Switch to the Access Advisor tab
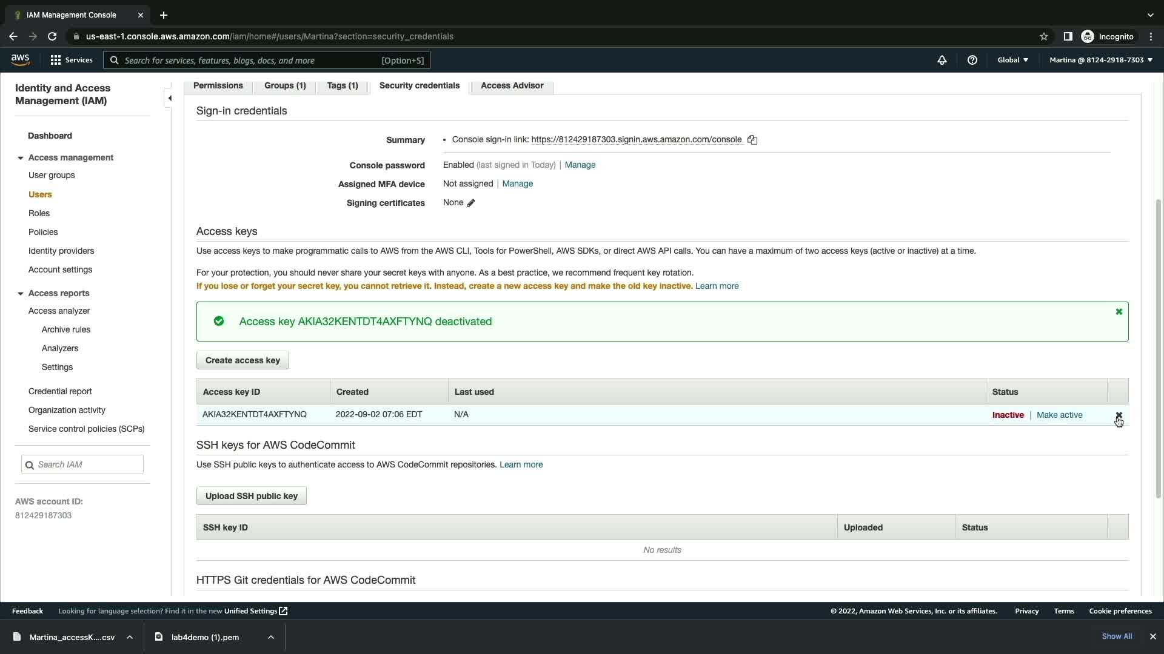 pyautogui.click(x=512, y=85)
